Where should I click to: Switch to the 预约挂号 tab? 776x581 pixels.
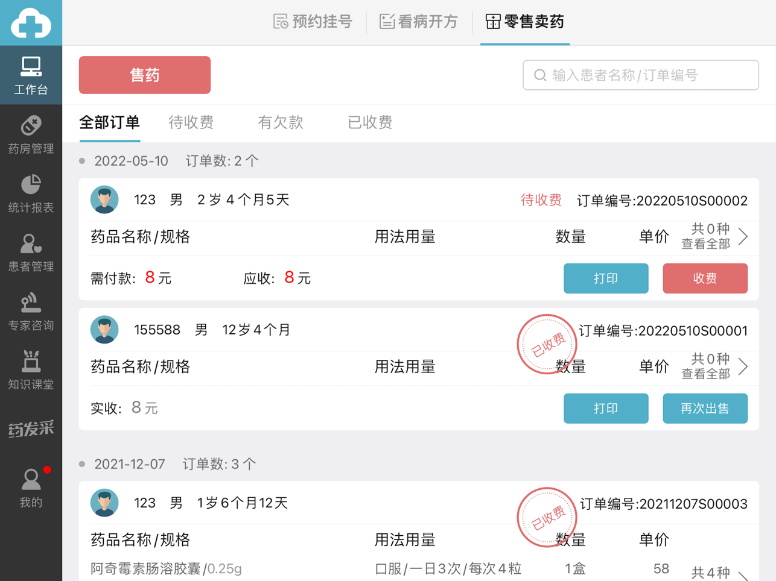pos(313,22)
